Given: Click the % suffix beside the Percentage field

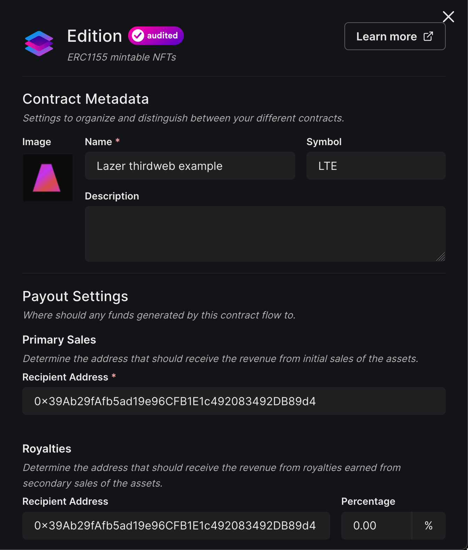Looking at the screenshot, I should pos(428,526).
